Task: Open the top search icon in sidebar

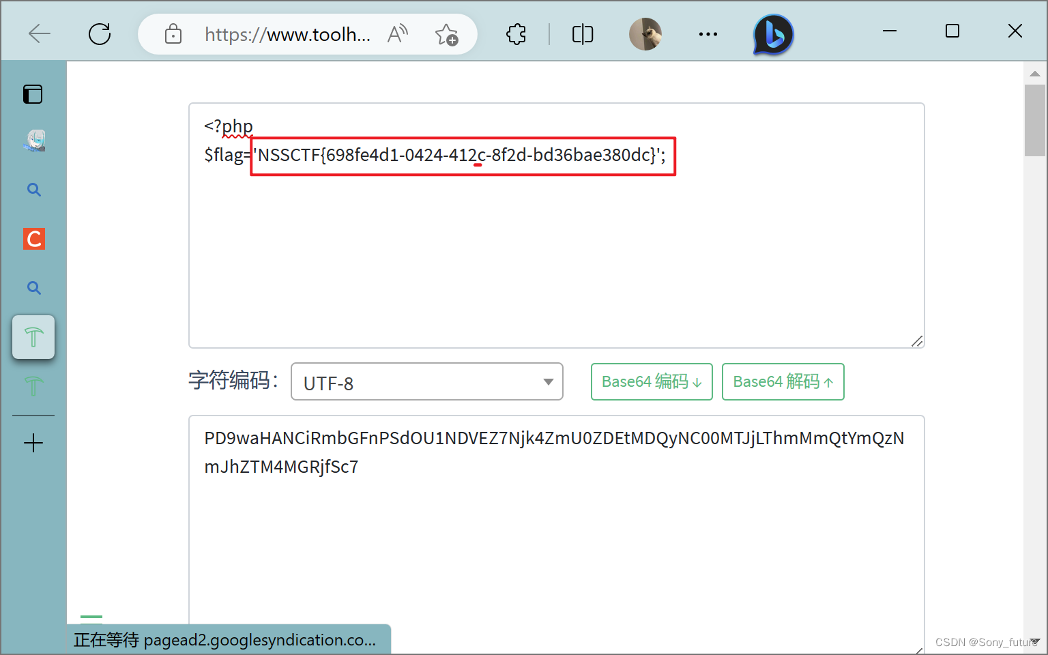Action: (x=33, y=190)
